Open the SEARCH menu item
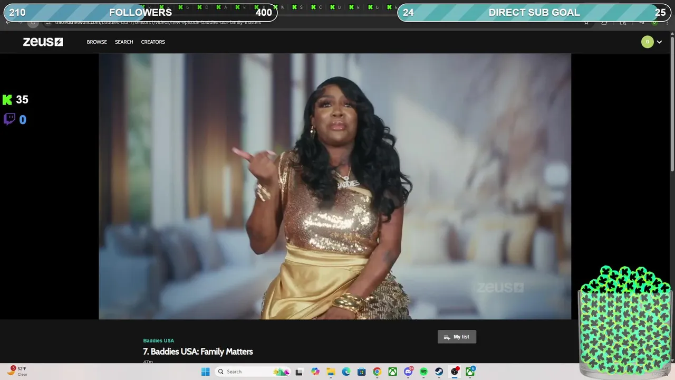Screen dimensions: 675x380 (x=124, y=42)
